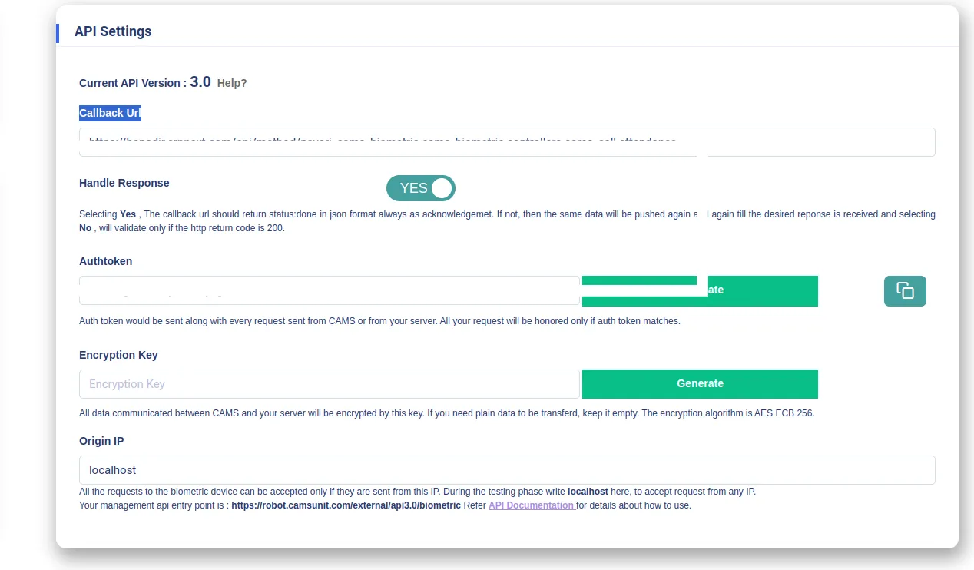Viewport: 974px width, 570px height.
Task: Generate a new Encryption Key
Action: coord(700,384)
